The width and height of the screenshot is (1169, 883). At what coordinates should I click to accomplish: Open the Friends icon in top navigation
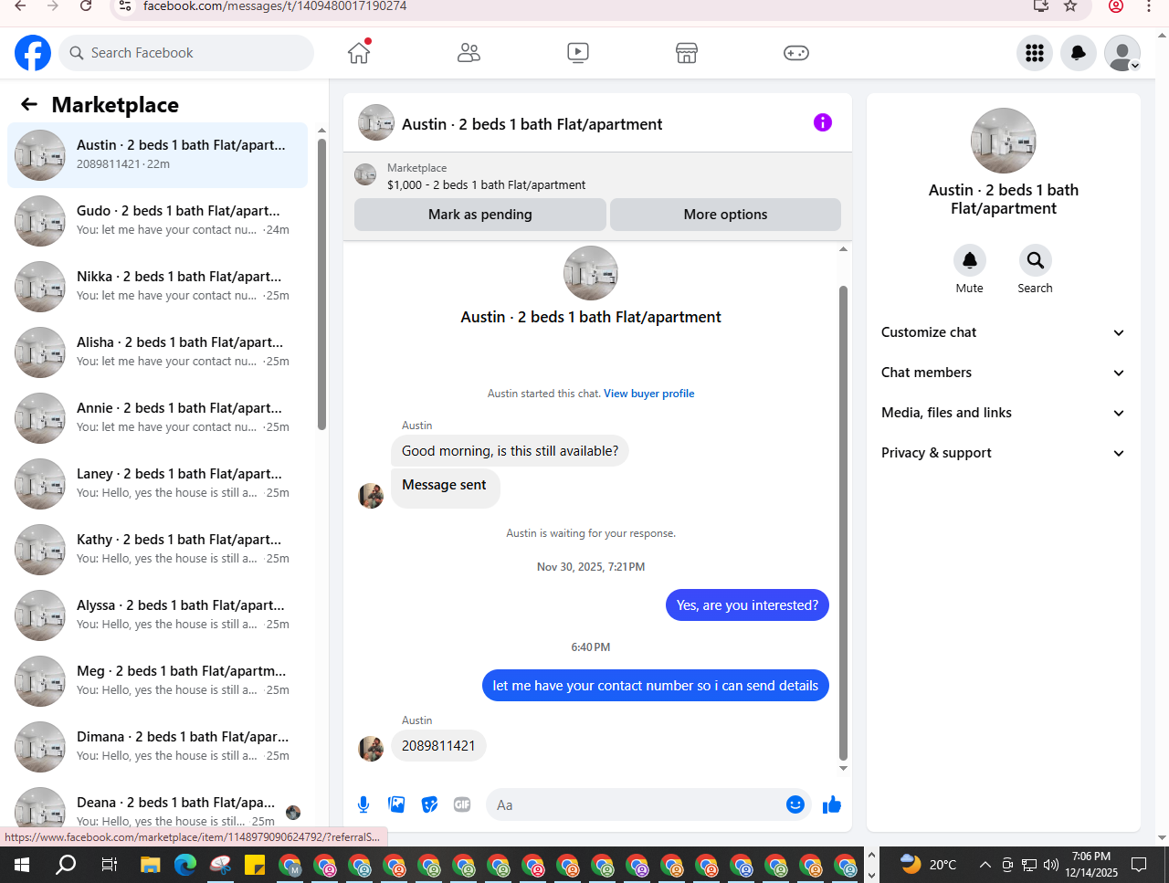(469, 53)
